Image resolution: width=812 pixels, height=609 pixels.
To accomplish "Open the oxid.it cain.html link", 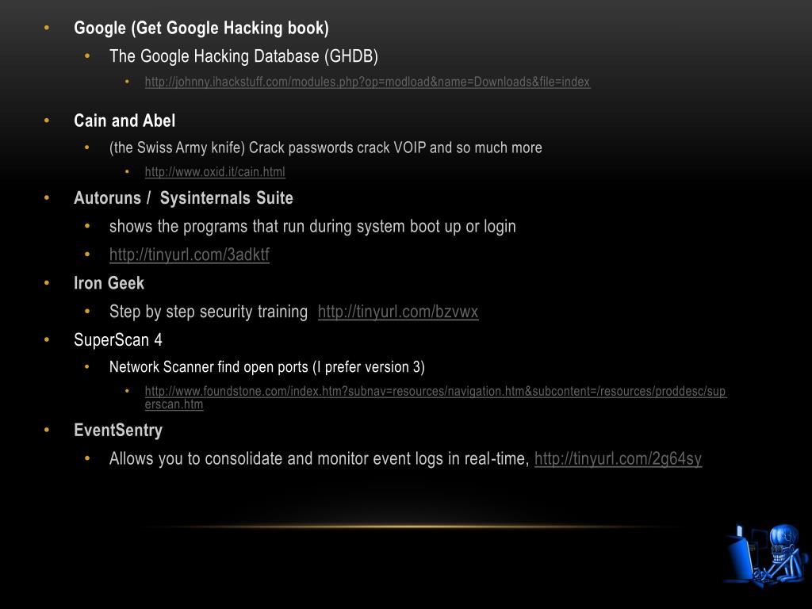I will (x=215, y=172).
